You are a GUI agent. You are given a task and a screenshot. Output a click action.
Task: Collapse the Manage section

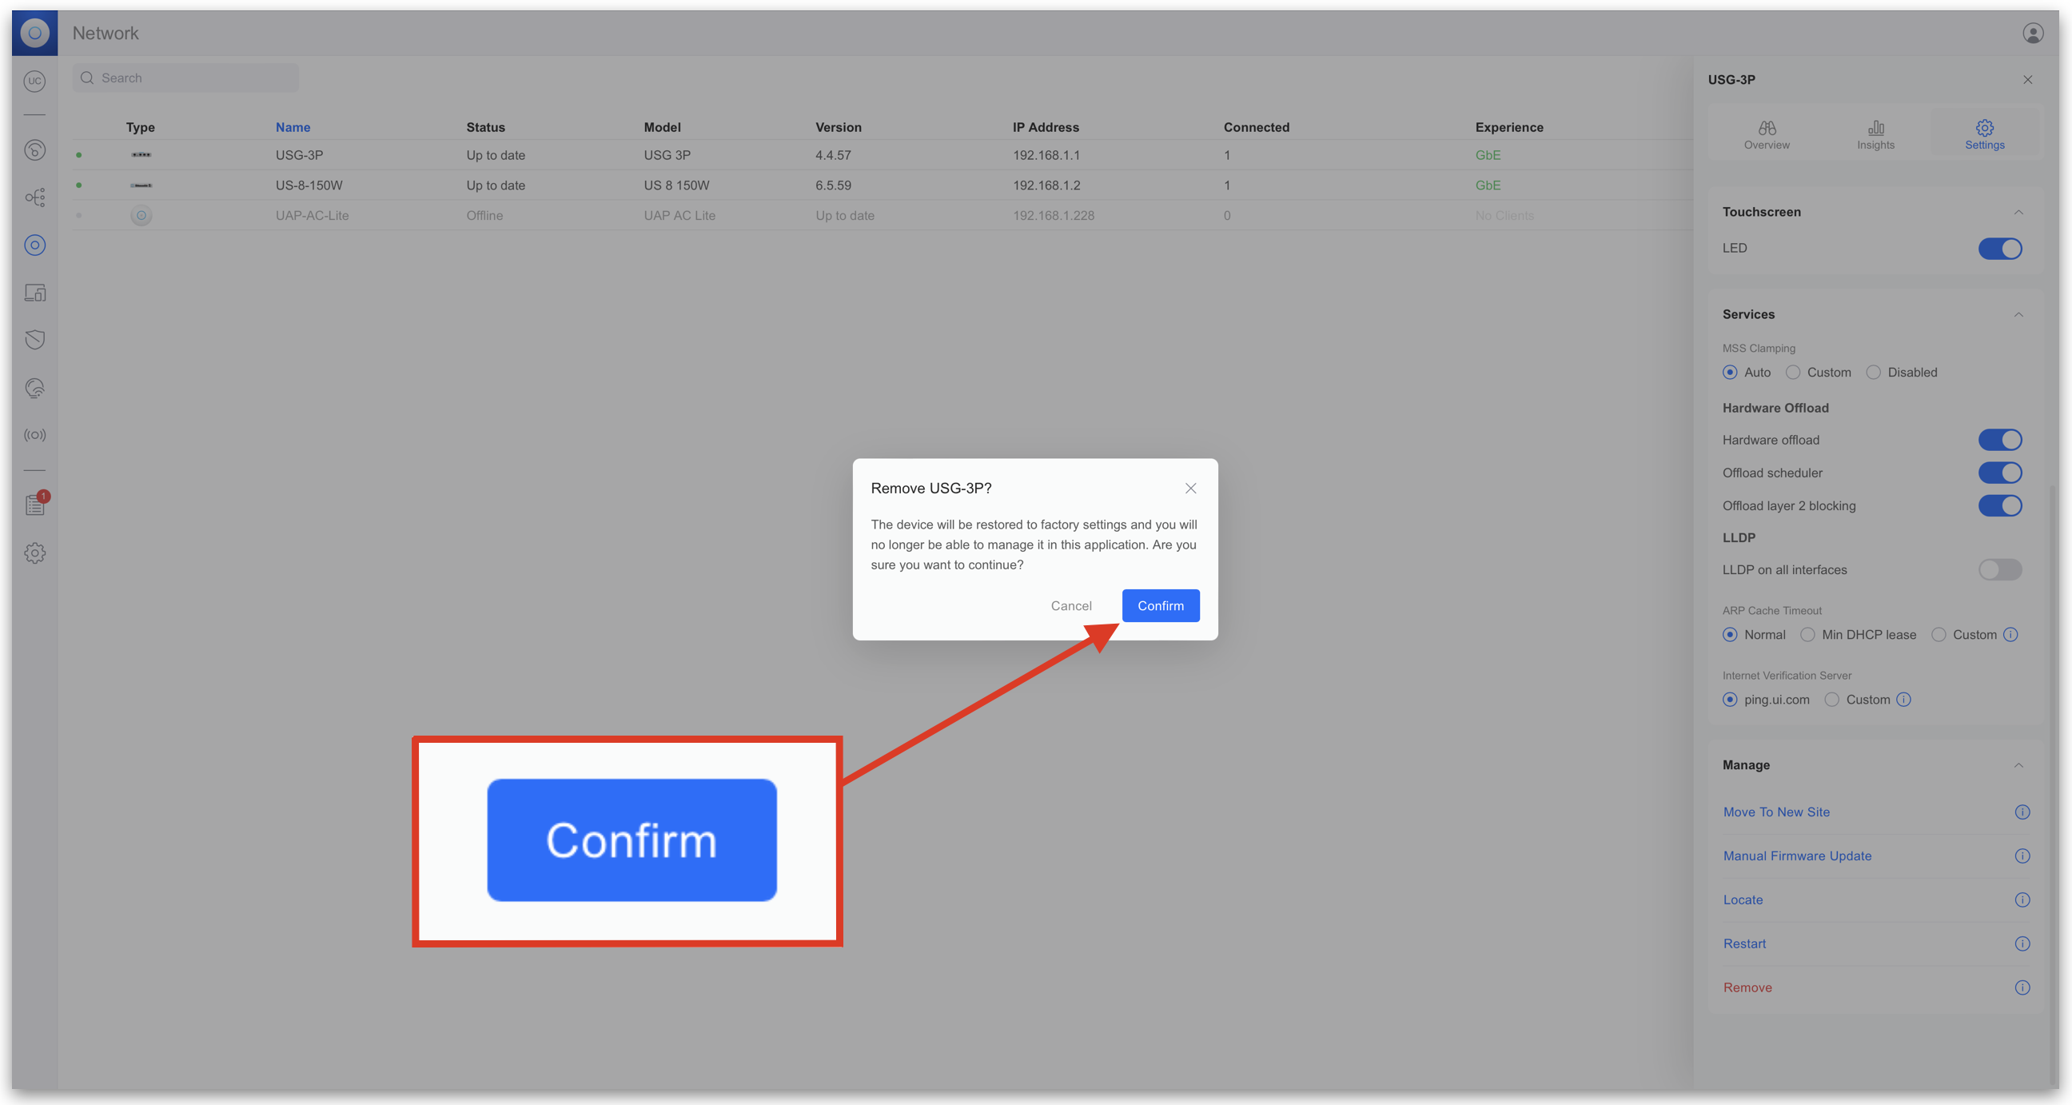pyautogui.click(x=2018, y=765)
